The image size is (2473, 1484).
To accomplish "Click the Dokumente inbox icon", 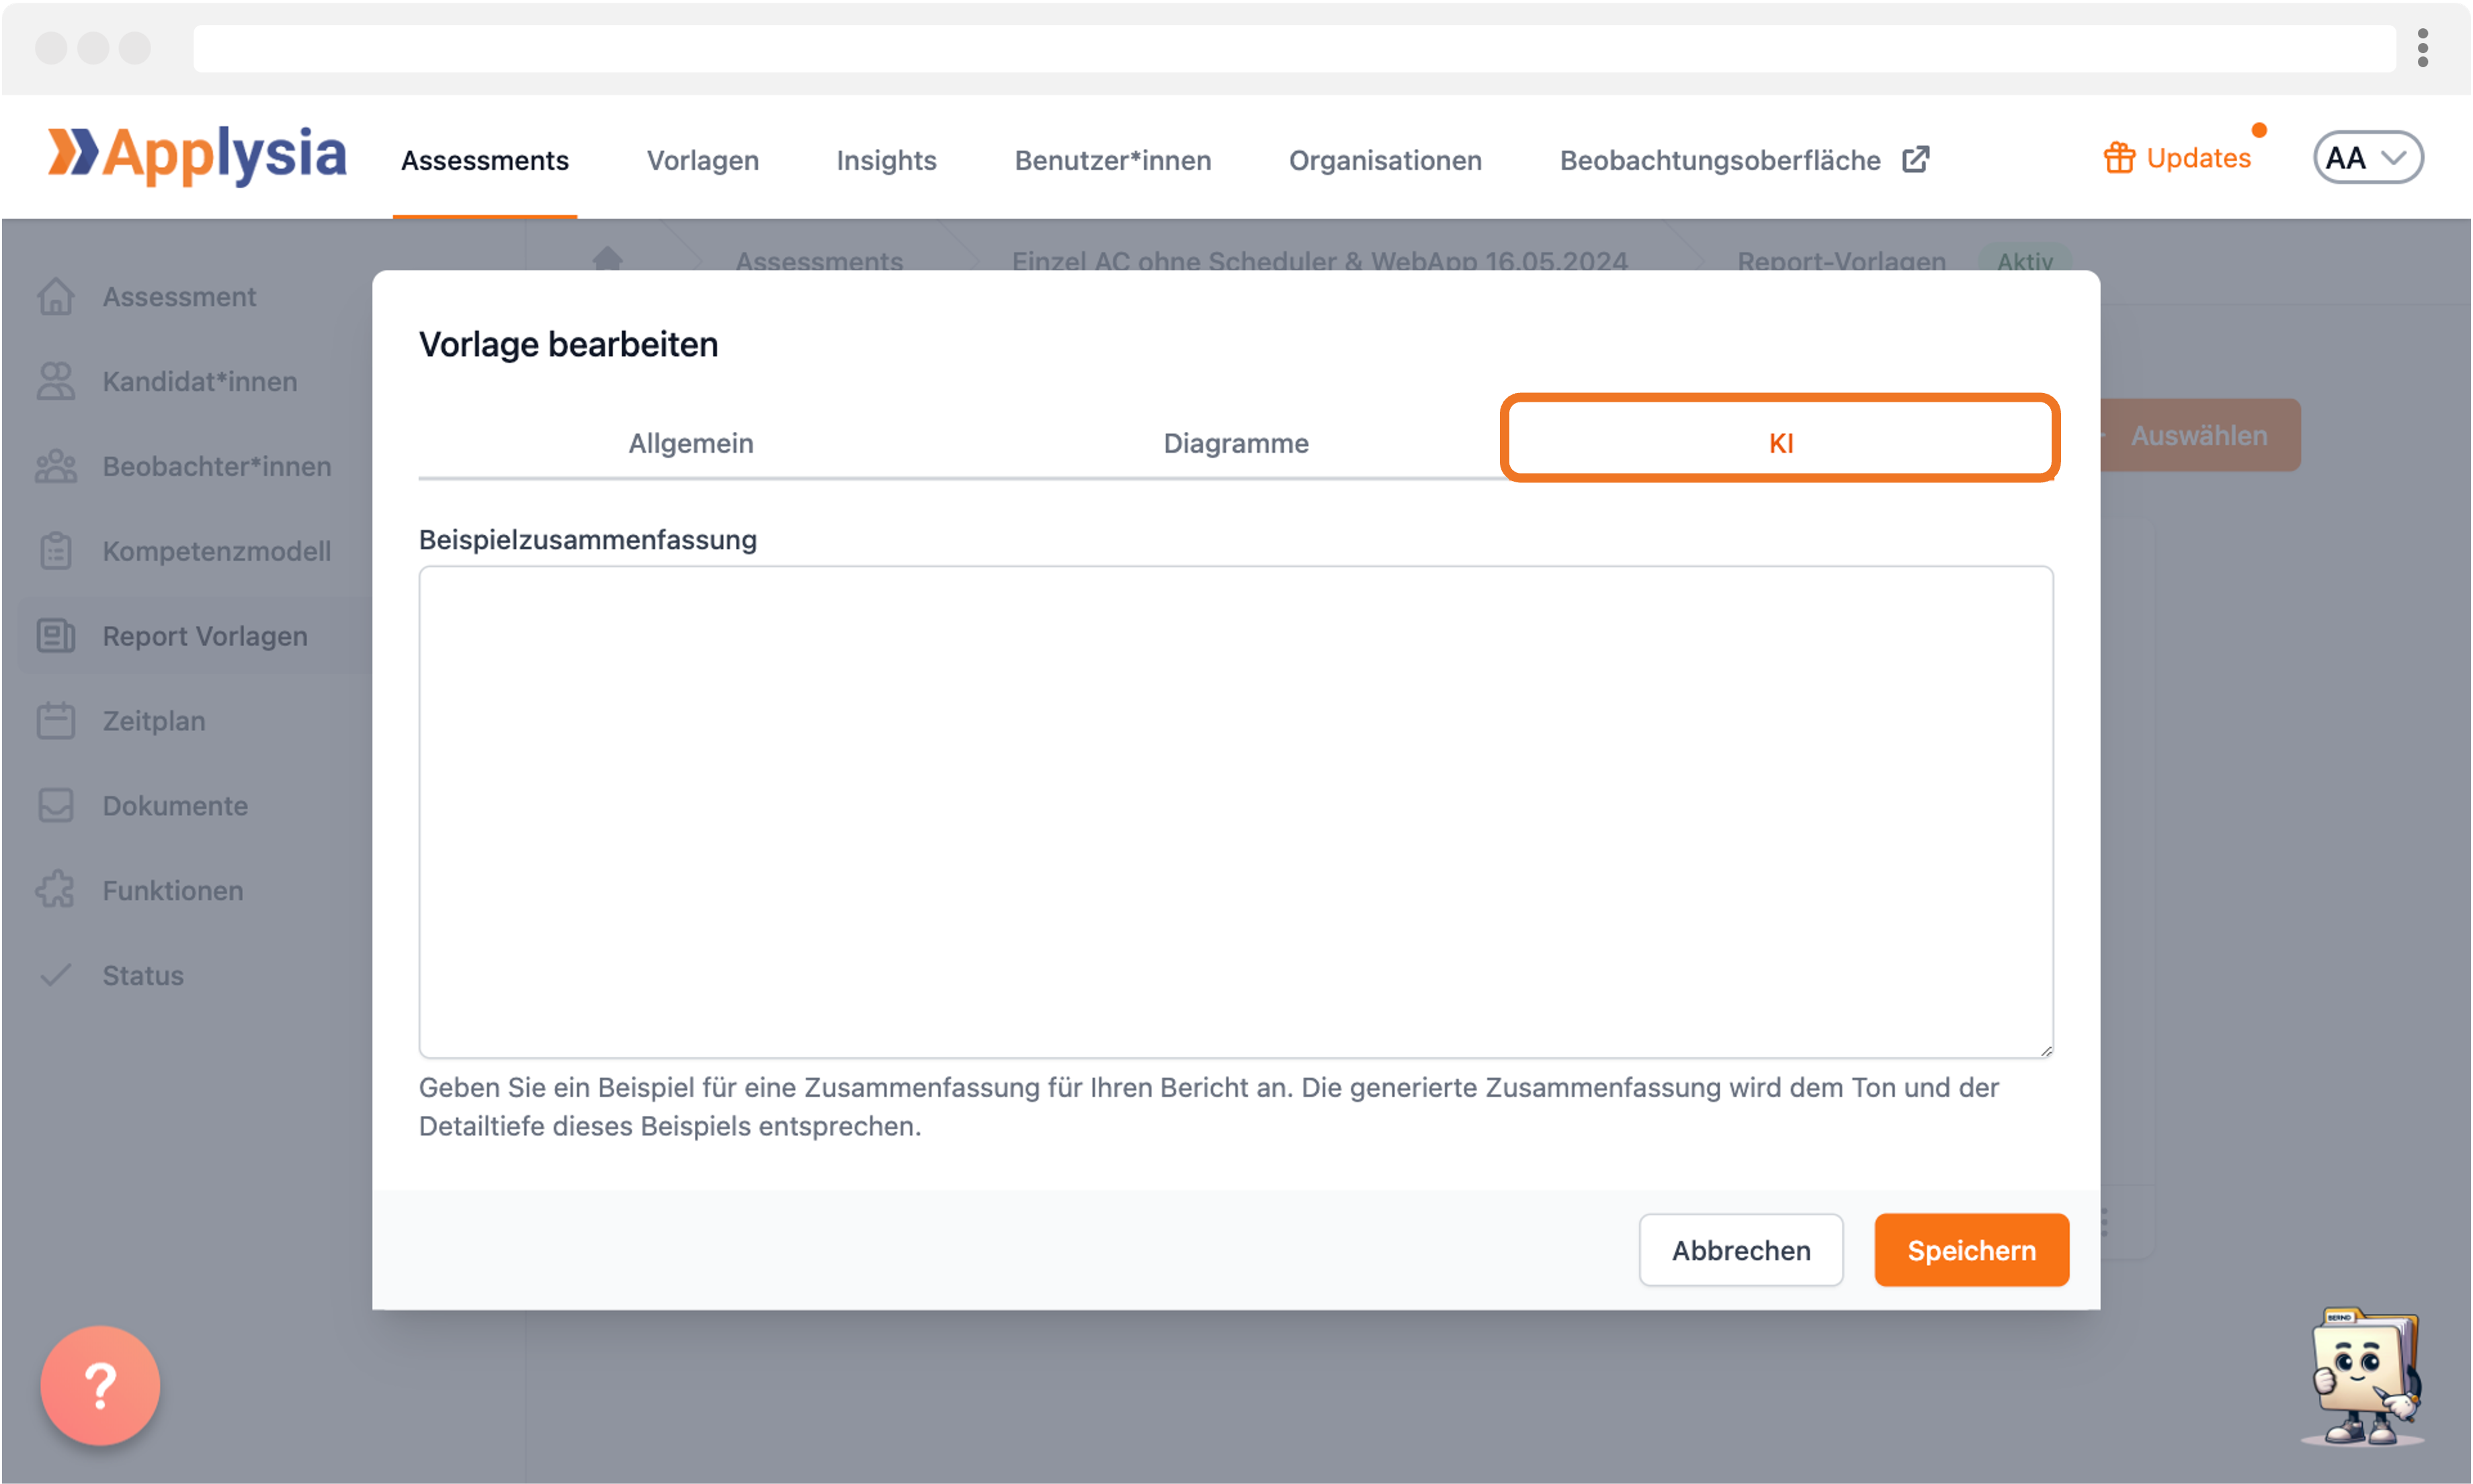I will coord(56,806).
